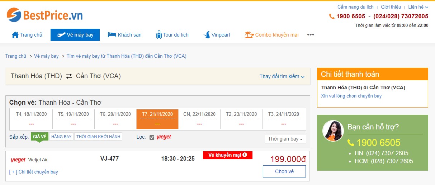The image size is (435, 185).
Task: Sort by THỜI GIAN KHỞI HÀNH
Action: tap(98, 137)
